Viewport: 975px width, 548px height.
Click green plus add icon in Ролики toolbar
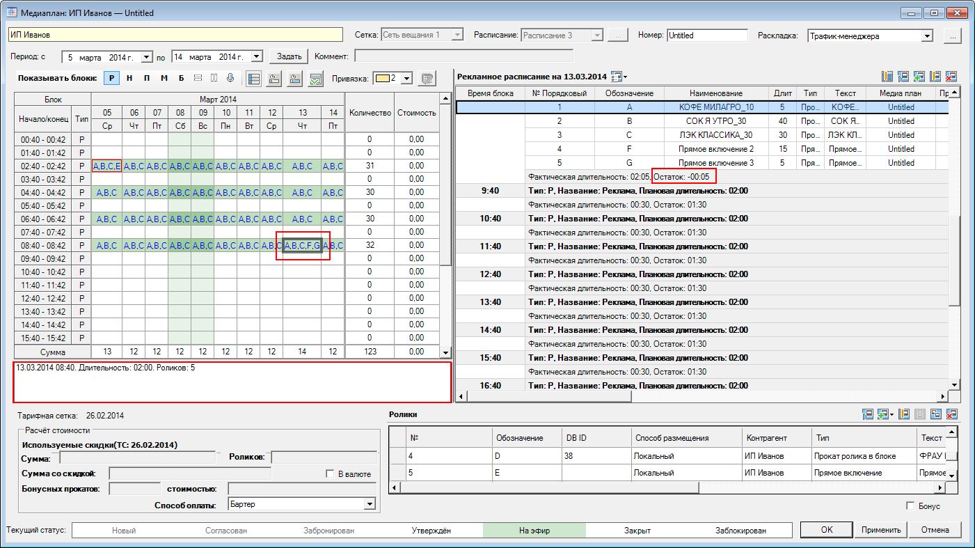pos(883,414)
